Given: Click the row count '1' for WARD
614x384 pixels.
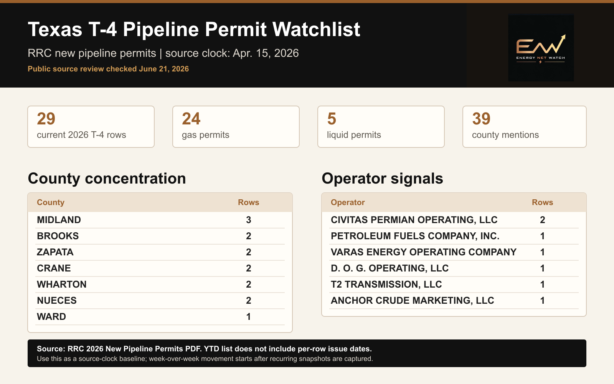Looking at the screenshot, I should tap(249, 317).
